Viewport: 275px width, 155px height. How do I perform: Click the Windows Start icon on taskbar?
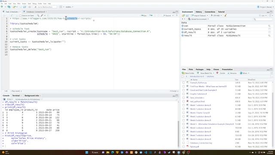point(87,152)
